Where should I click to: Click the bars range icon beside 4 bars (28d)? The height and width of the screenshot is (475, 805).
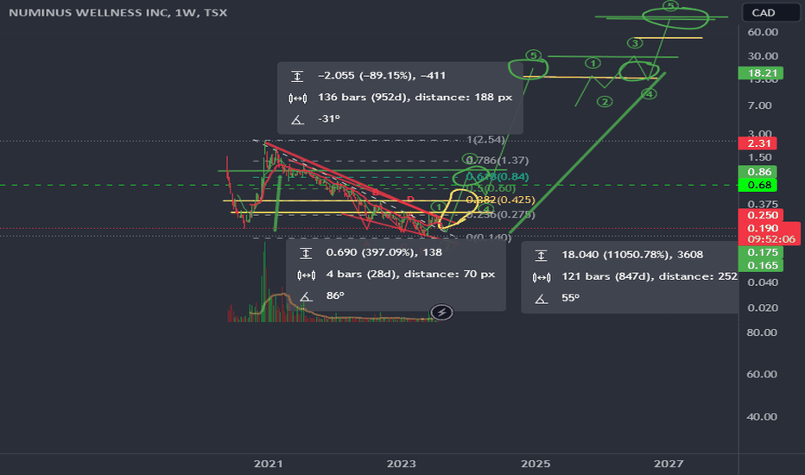click(x=306, y=275)
